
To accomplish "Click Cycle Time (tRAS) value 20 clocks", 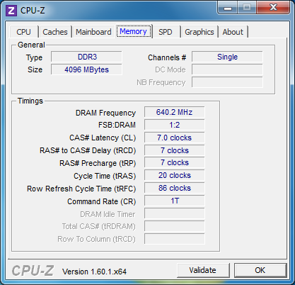I will pos(175,176).
